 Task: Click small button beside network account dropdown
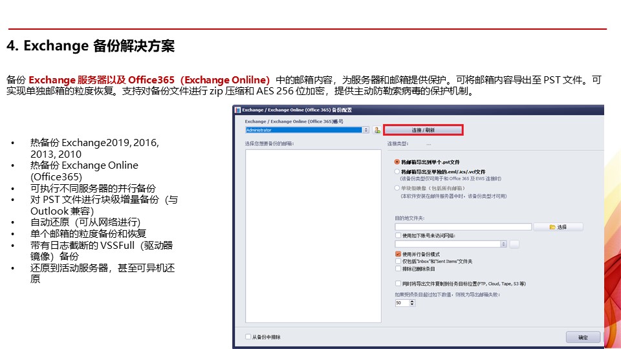pyautogui.click(x=514, y=244)
